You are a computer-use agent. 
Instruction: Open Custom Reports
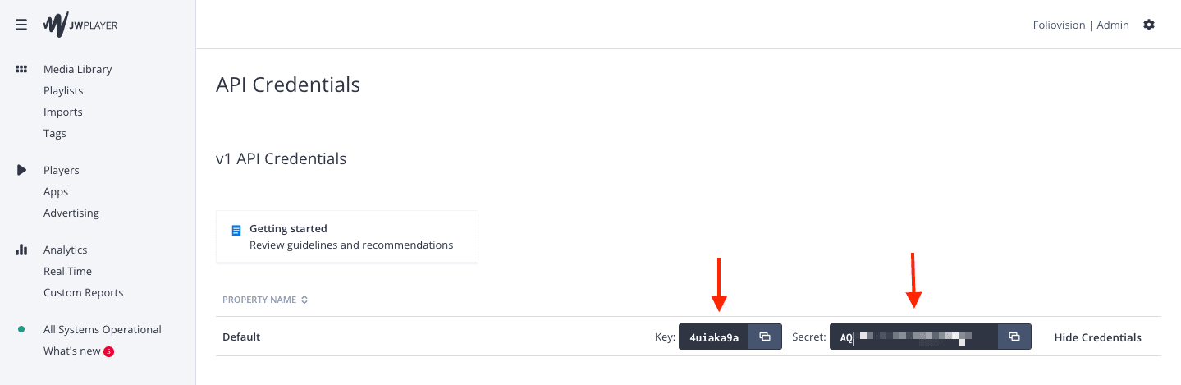pos(84,292)
